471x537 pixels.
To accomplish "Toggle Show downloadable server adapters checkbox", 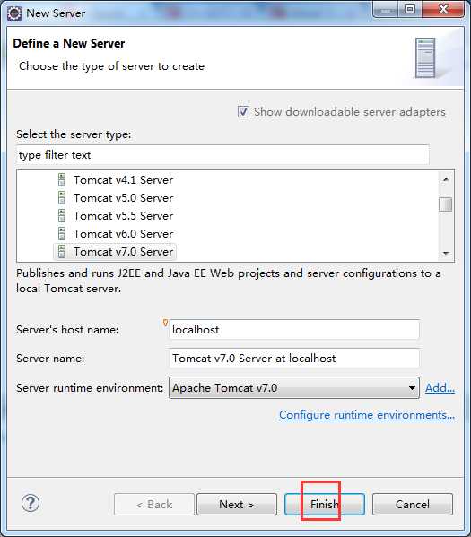I will pos(243,112).
